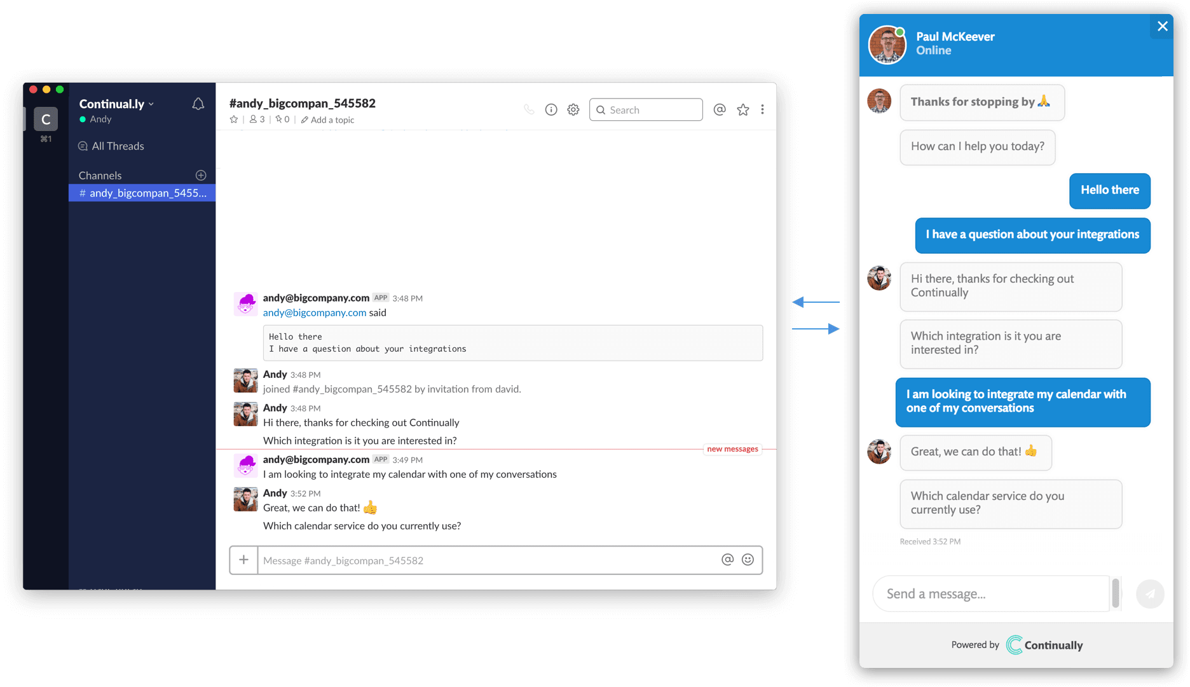
Task: Click Channels section header
Action: (100, 176)
